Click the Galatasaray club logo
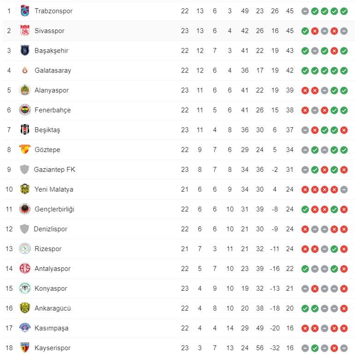Screen dimensions: 355x359 [x=25, y=71]
